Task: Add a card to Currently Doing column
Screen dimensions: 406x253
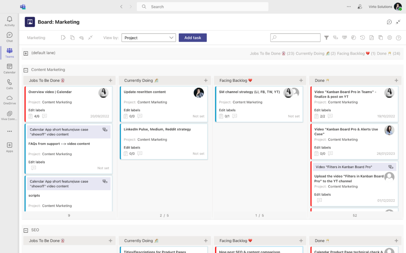Action: point(206,80)
